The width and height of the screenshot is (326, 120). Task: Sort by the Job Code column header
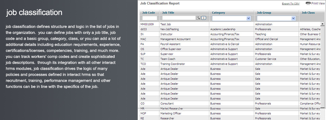click(149, 13)
